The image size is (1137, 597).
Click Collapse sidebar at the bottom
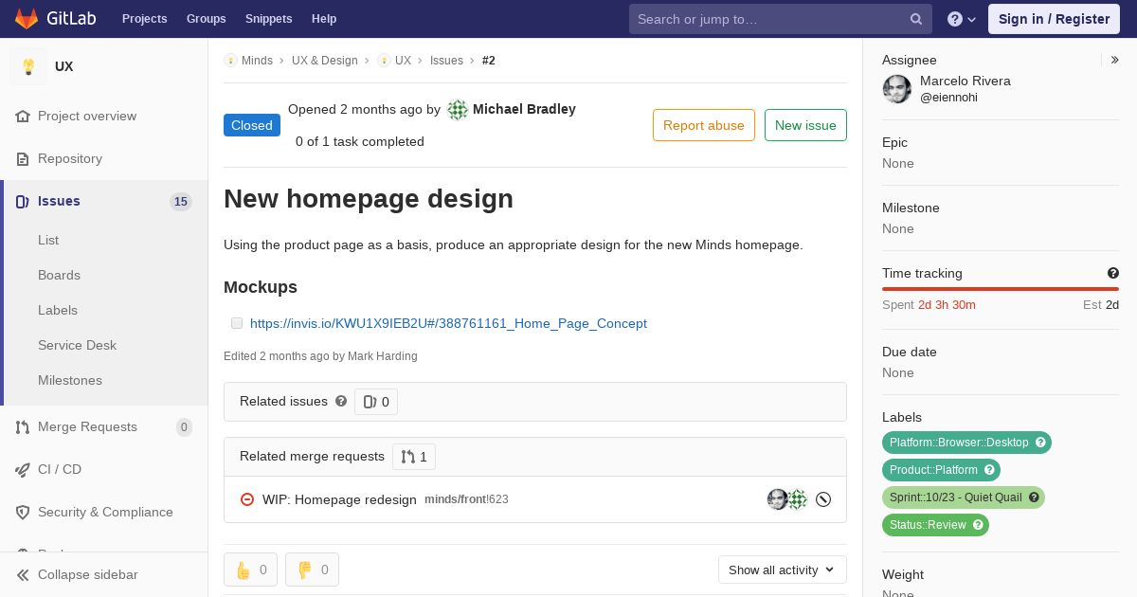click(104, 574)
